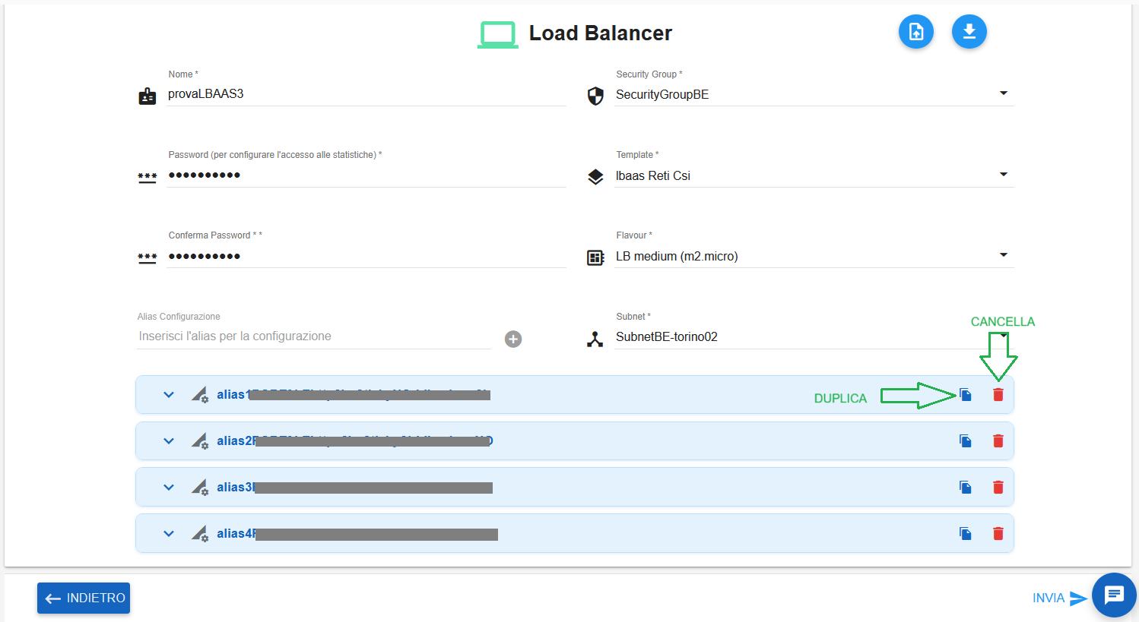Click the add alias plus icon
Screen dimensions: 1139x622
click(x=513, y=339)
